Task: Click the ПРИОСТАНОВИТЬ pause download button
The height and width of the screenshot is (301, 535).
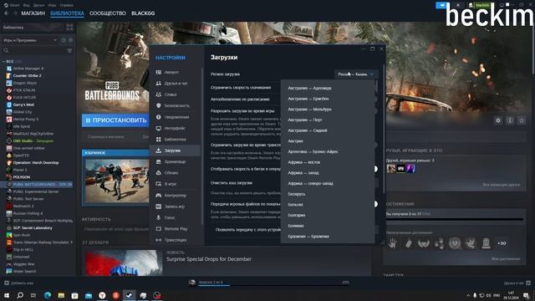Action: (115, 120)
